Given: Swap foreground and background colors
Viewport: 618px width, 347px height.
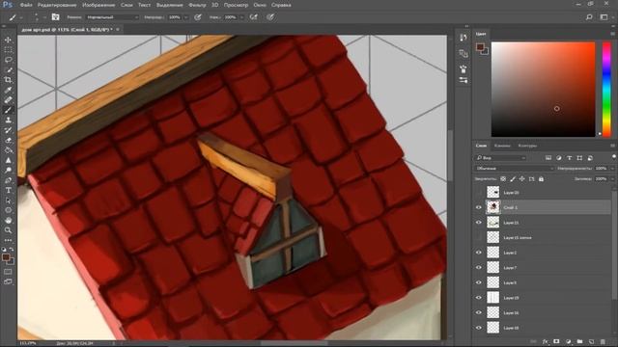Looking at the screenshot, I should [x=12, y=250].
